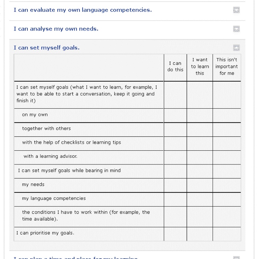Mark 'I want to learn this' for 'together with others'
The image size is (276, 259).
[x=199, y=129]
